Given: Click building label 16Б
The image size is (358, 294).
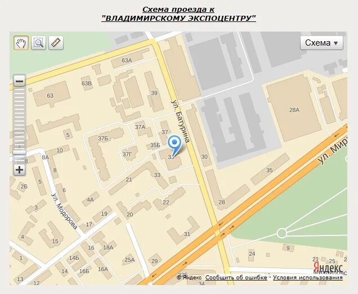Looking at the screenshot, I should [x=84, y=271].
